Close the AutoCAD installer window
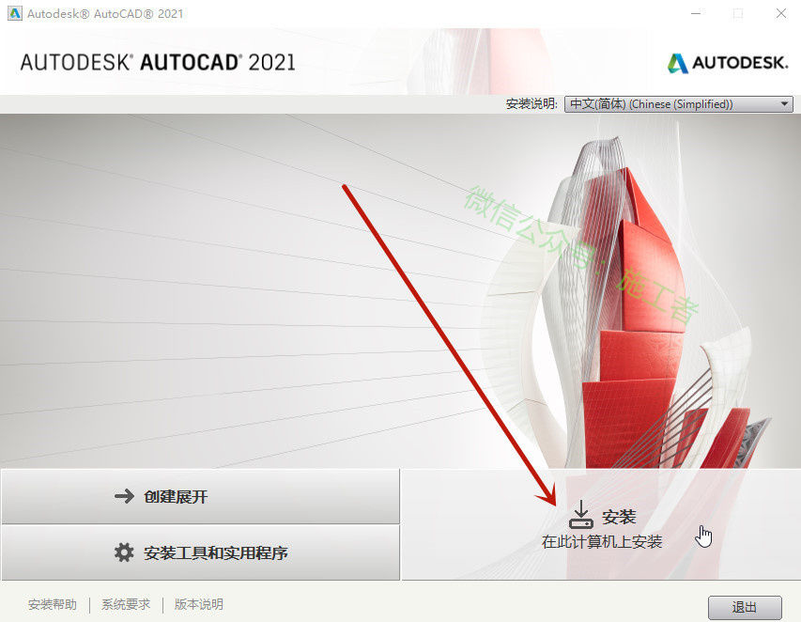 pyautogui.click(x=781, y=14)
